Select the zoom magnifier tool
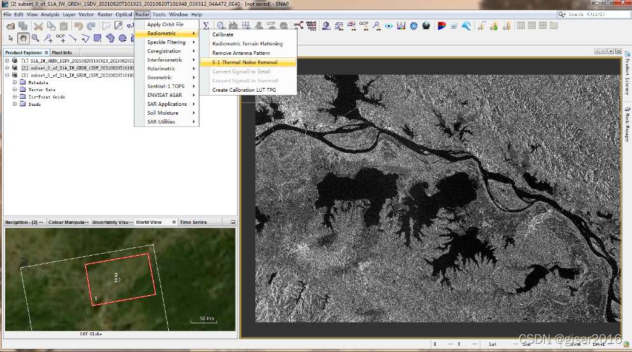Viewport: 632px width, 352px height. (x=36, y=38)
